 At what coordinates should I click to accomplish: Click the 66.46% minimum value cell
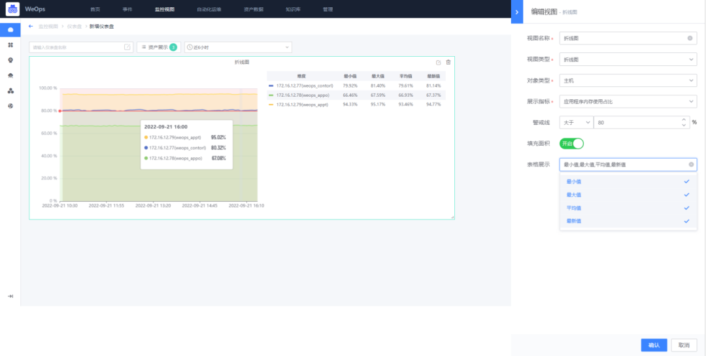coord(350,95)
